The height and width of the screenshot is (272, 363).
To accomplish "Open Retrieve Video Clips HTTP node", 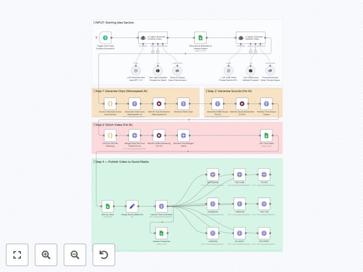I will [x=183, y=104].
